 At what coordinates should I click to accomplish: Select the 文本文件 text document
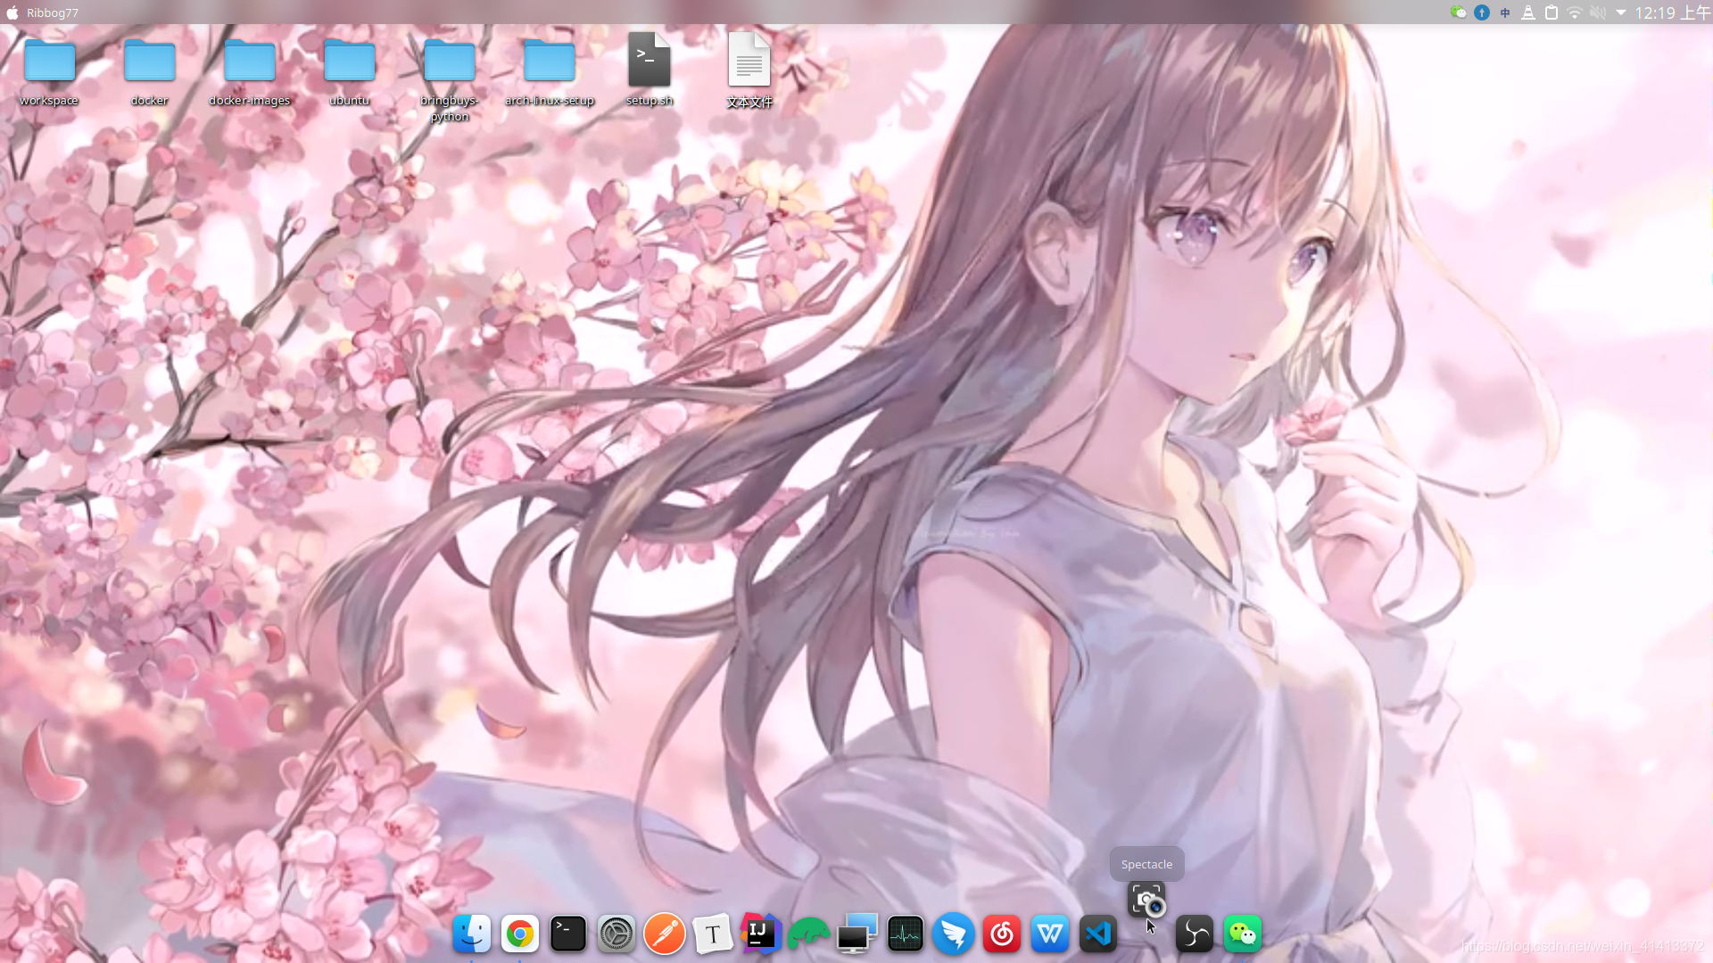point(749,70)
